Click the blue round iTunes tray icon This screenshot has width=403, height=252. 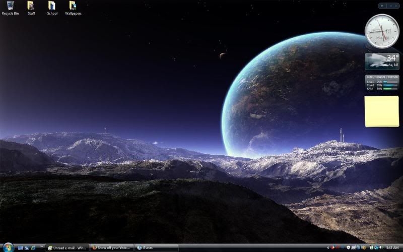click(x=358, y=247)
